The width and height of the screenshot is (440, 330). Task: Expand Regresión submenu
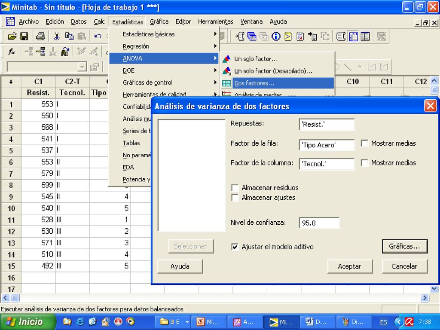(x=164, y=46)
